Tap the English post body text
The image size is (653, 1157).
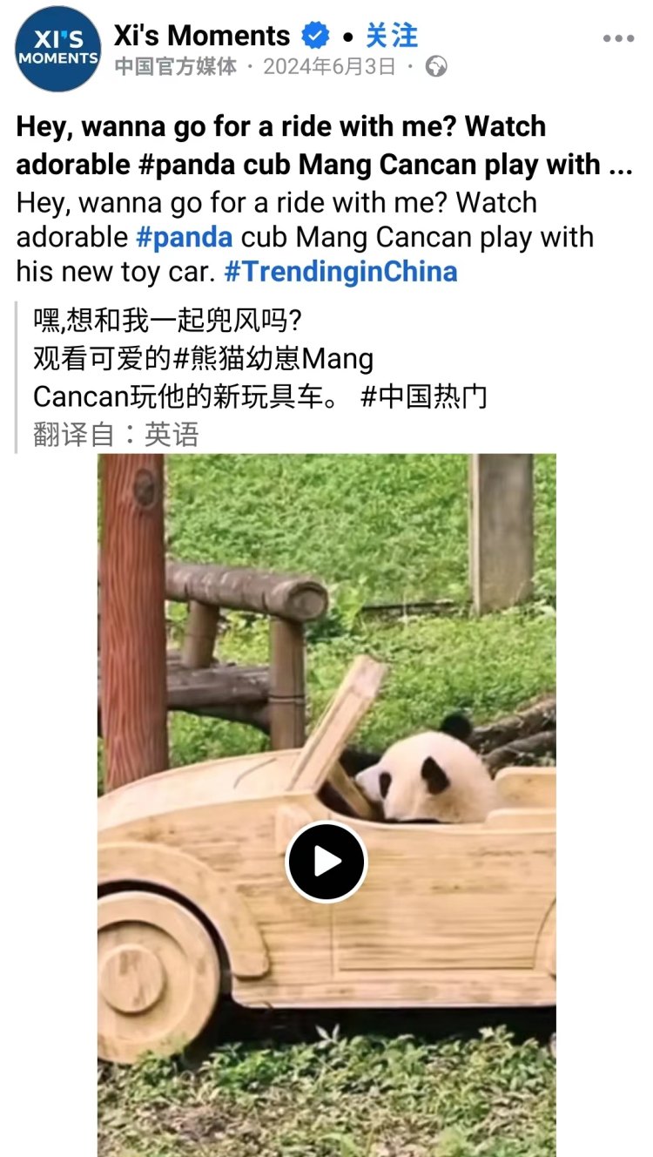(x=305, y=237)
